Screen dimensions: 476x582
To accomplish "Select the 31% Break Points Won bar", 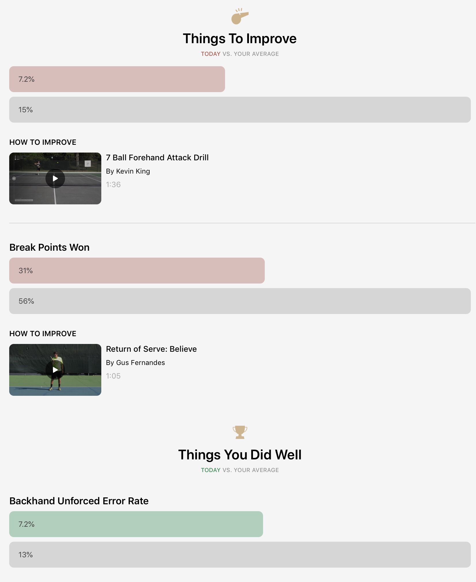I will 137,271.
